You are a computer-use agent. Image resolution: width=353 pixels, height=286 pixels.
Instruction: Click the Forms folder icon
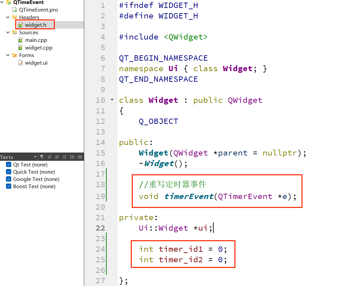click(15, 55)
